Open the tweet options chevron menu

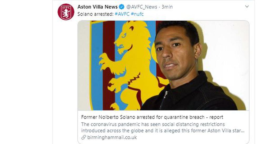(247, 7)
